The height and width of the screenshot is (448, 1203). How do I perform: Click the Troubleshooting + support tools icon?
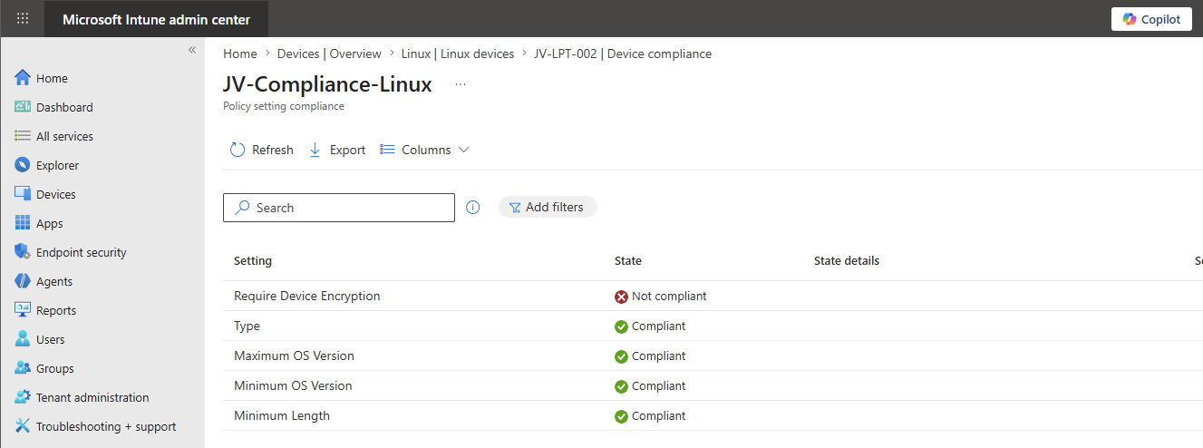pos(23,426)
